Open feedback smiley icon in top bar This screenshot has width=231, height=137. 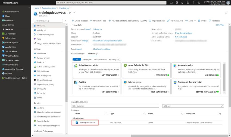click(x=199, y=3)
